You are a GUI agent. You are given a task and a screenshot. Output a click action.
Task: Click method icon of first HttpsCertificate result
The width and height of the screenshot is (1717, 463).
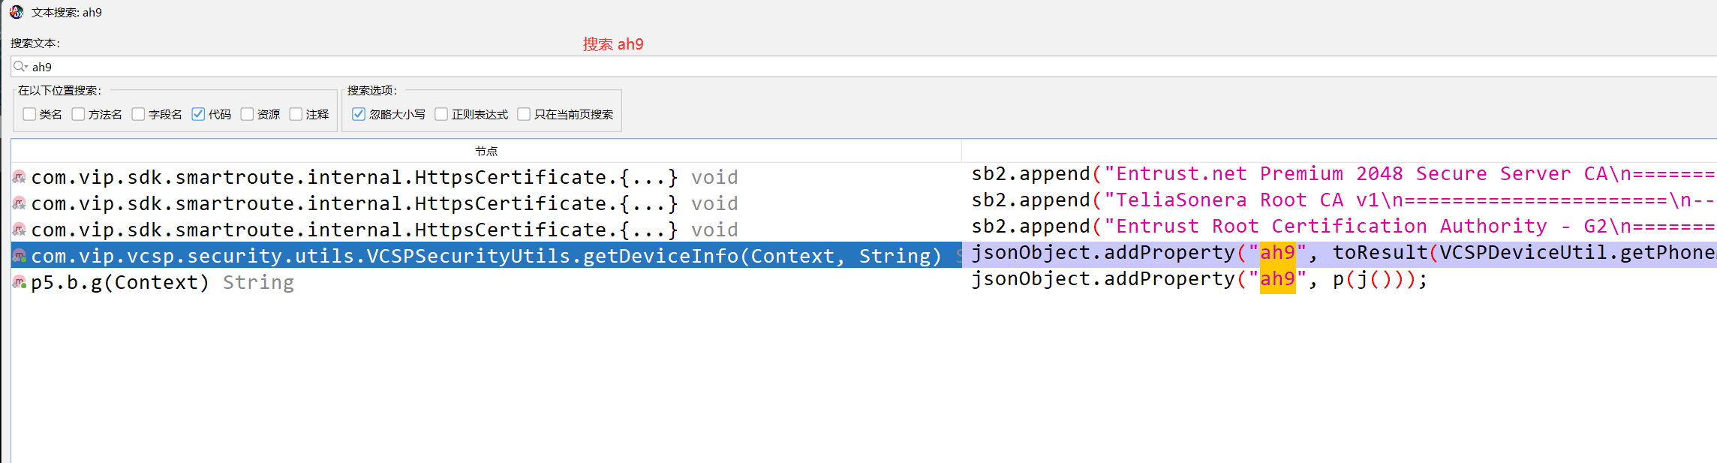click(20, 177)
